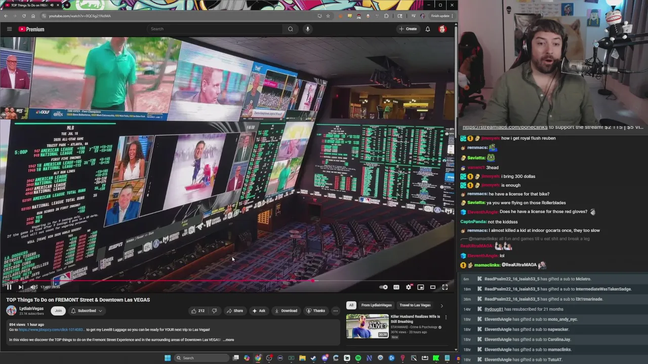
Task: Open the Killer Husband video thumbnail
Action: click(x=368, y=326)
